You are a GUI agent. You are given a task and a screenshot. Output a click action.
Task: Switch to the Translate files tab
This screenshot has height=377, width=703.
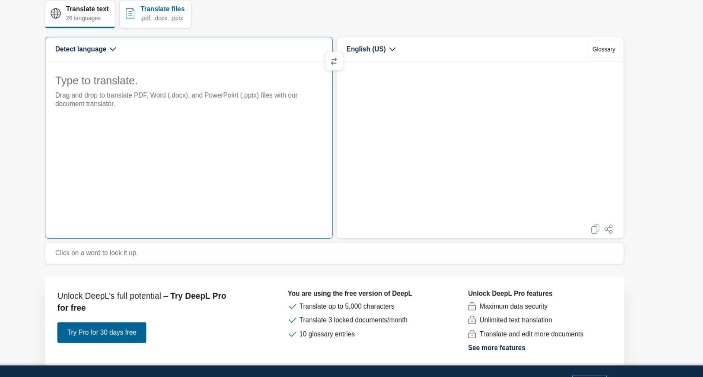[155, 14]
